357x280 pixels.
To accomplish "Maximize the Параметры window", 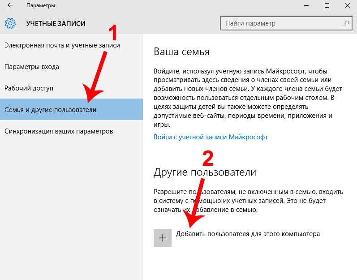I will click(x=327, y=5).
